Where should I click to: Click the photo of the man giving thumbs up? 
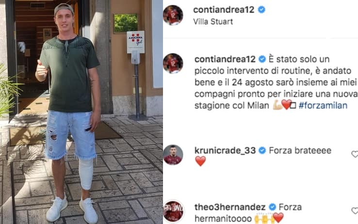81,112
